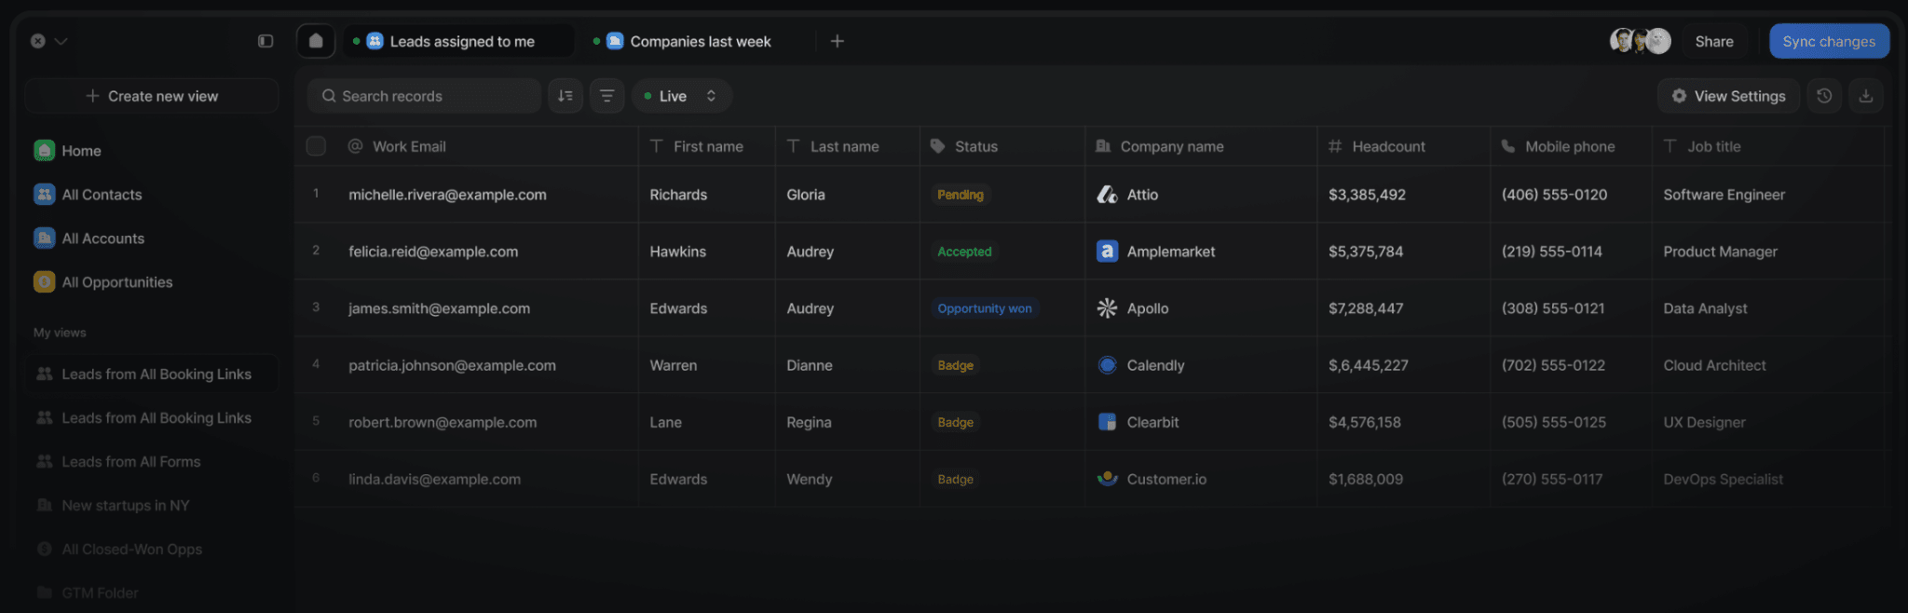1908x613 pixels.
Task: Click Create new view button
Action: 152,96
